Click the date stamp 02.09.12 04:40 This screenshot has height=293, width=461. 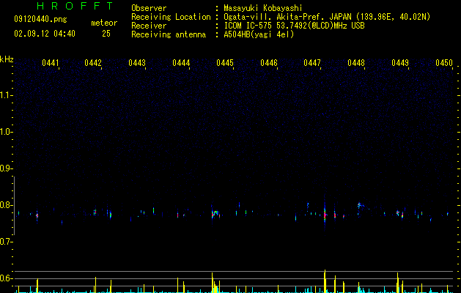click(45, 34)
